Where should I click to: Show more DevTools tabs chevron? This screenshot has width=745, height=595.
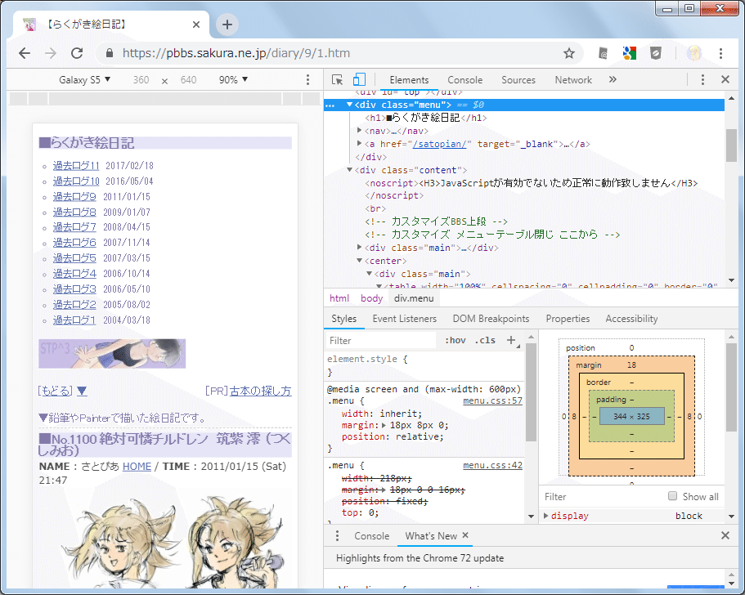613,79
